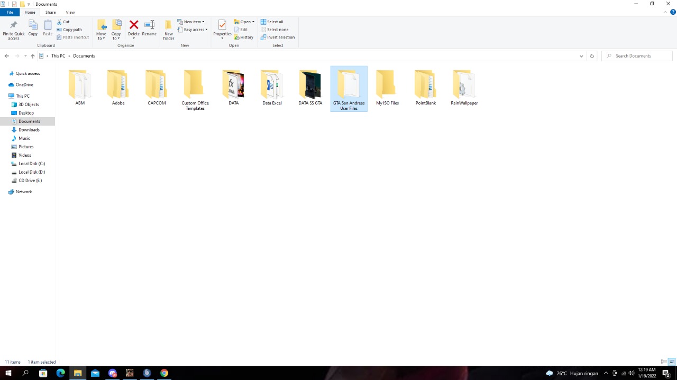Click the Help question mark icon
The height and width of the screenshot is (380, 677).
tap(673, 12)
